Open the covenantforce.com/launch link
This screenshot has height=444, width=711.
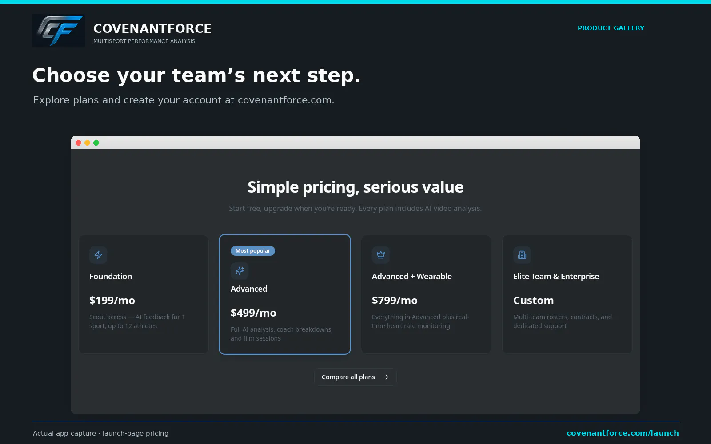click(623, 433)
